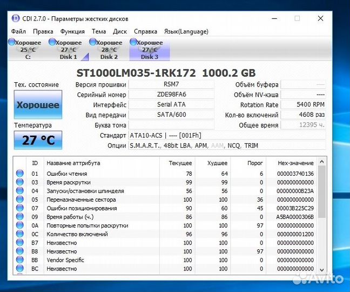Image resolution: width=350 pixels, height=292 pixels.
Task: Click the Худшее column header
Action: [x=213, y=163]
